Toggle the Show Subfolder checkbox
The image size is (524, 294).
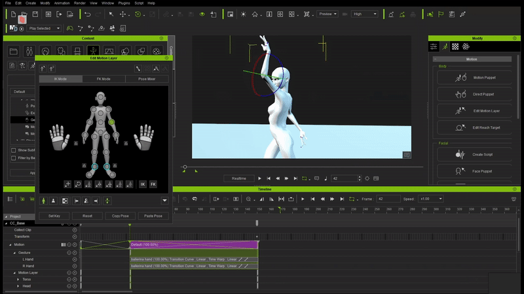click(x=14, y=150)
